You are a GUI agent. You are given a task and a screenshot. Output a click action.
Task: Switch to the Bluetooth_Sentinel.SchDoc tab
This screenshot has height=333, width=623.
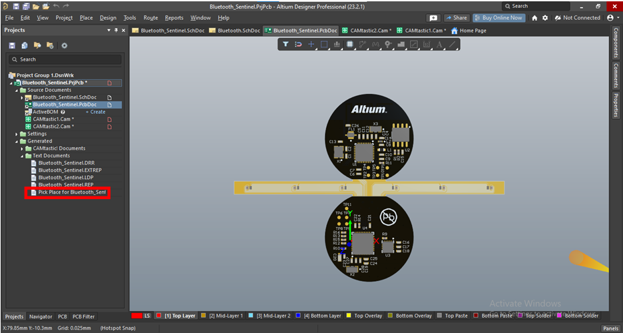click(x=168, y=31)
